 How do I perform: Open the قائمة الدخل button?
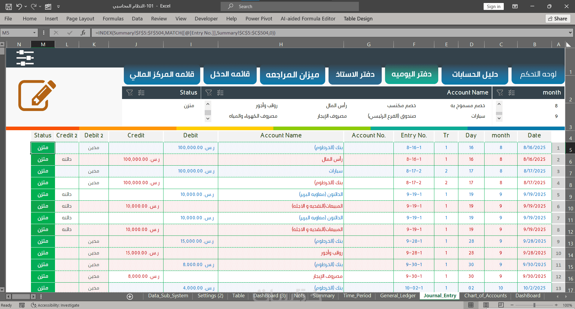point(230,74)
